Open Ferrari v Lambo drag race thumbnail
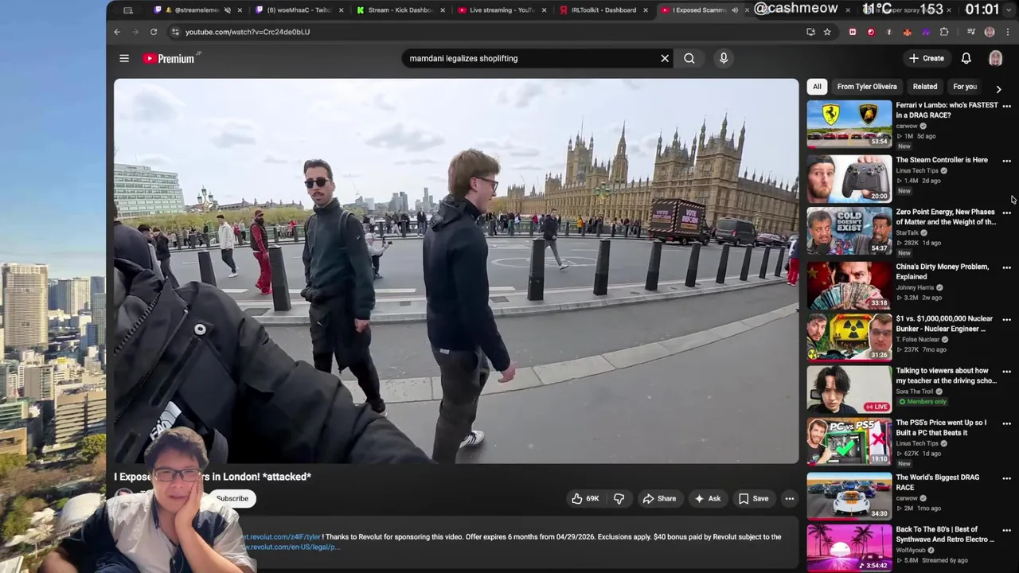The width and height of the screenshot is (1019, 573). pos(849,123)
